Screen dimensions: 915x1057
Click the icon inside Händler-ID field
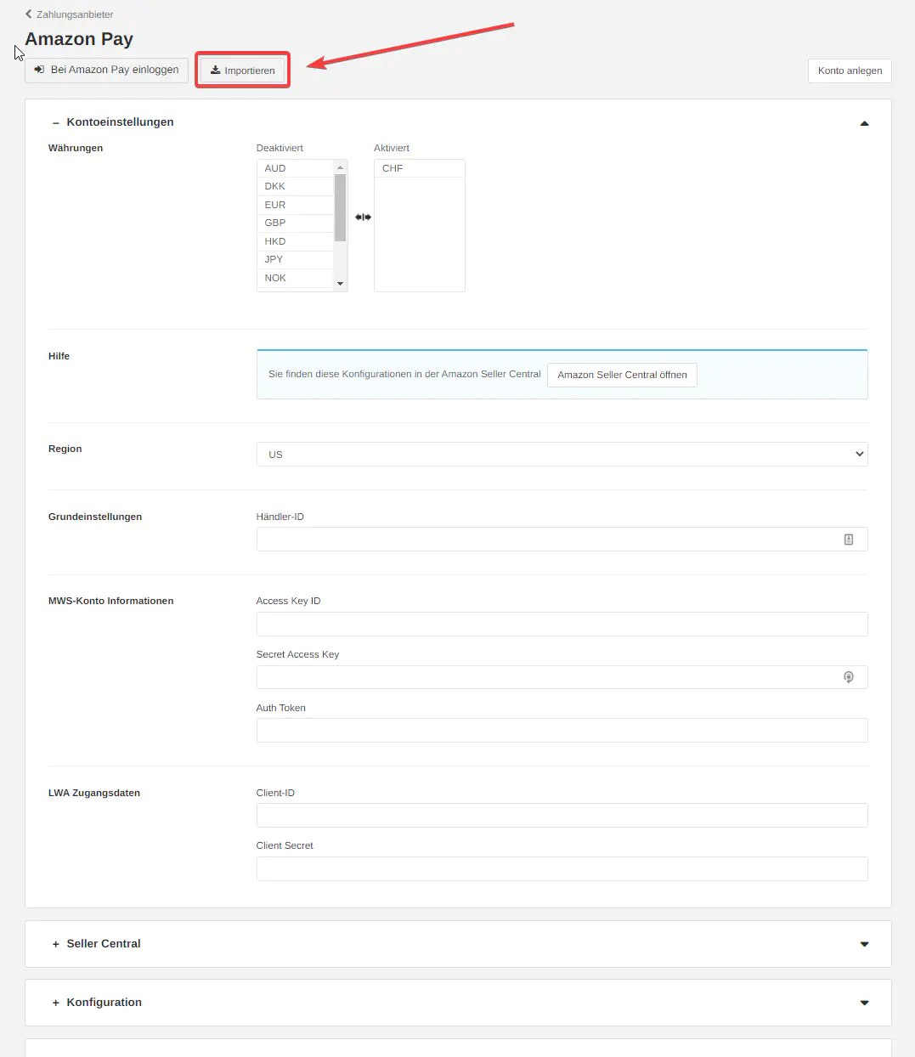pyautogui.click(x=848, y=540)
